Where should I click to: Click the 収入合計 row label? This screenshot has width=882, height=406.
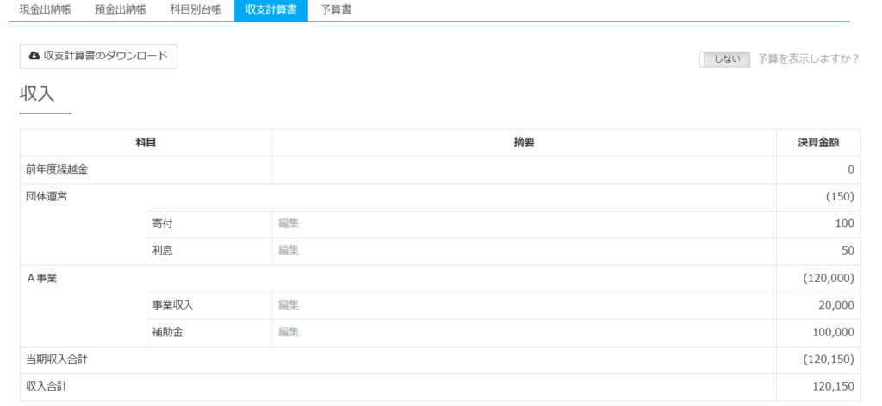tap(47, 386)
